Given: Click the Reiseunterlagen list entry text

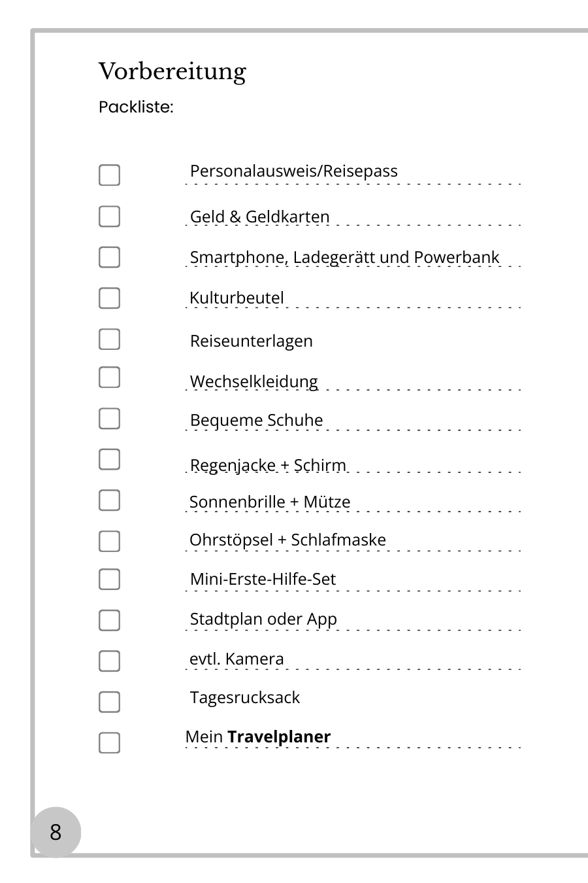Looking at the screenshot, I should tap(252, 341).
